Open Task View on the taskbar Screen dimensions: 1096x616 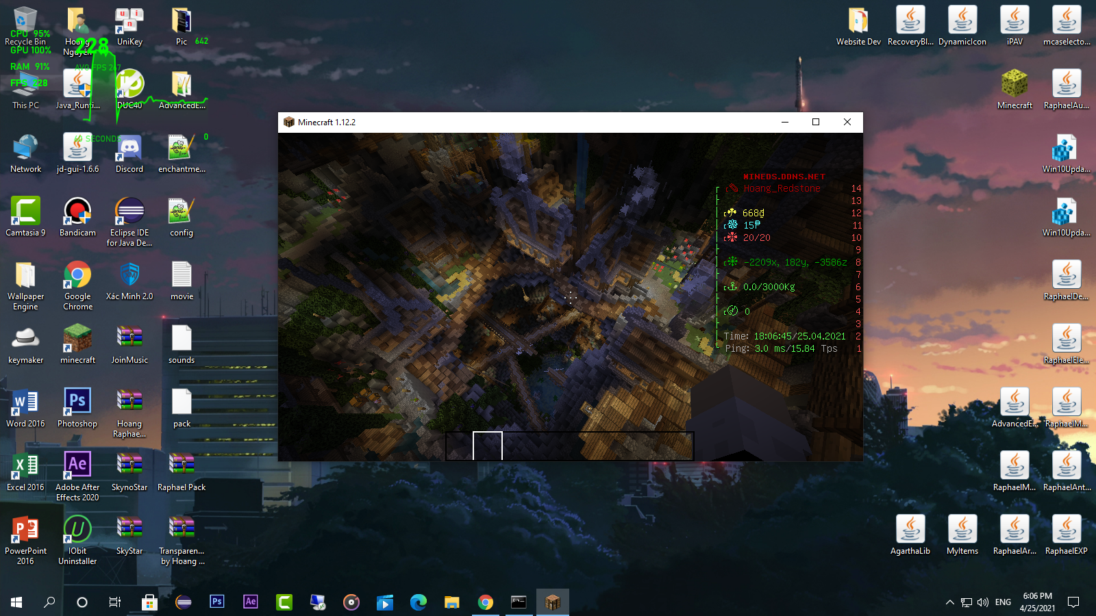[x=115, y=602]
